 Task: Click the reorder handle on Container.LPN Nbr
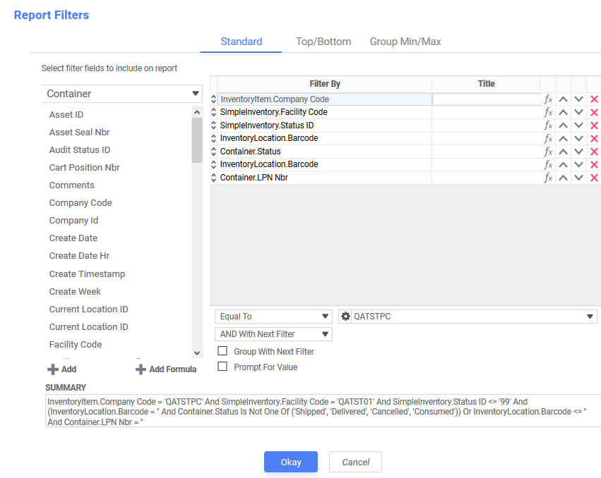[213, 177]
